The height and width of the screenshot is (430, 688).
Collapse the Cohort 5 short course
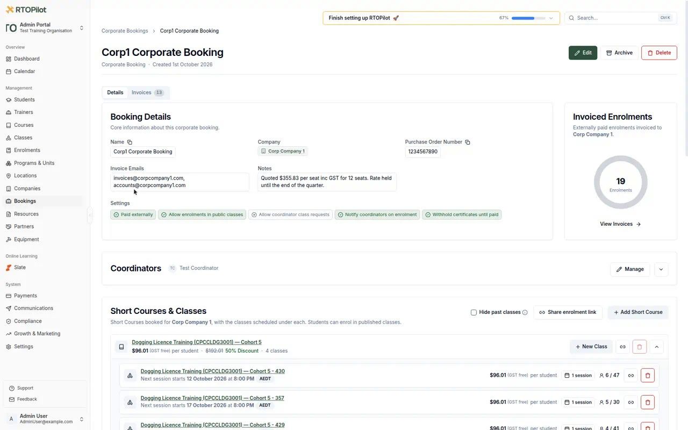pos(657,347)
